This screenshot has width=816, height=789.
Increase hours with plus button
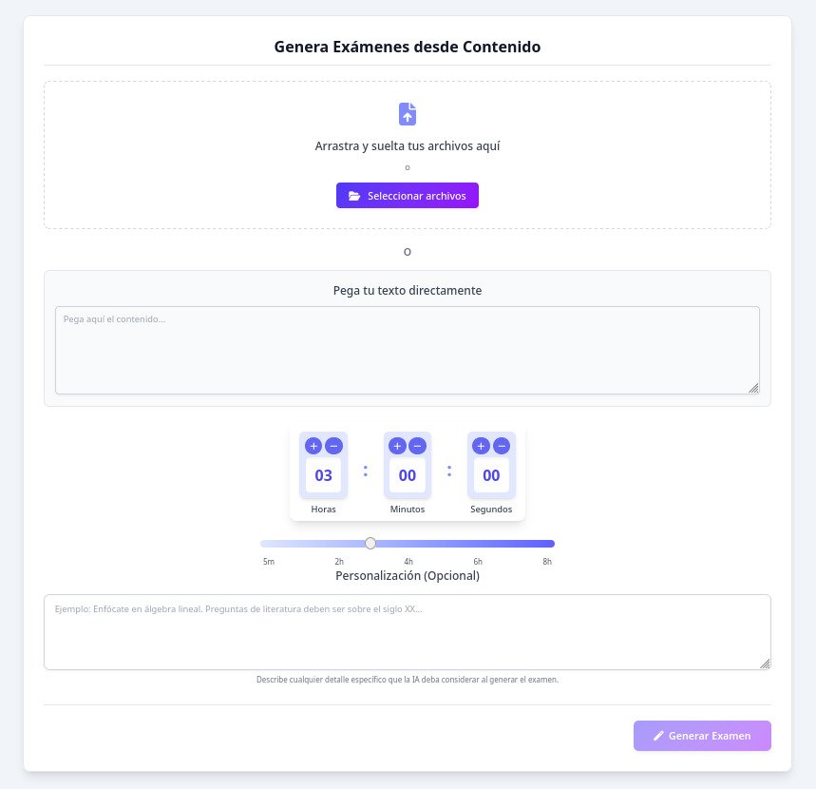coord(313,446)
